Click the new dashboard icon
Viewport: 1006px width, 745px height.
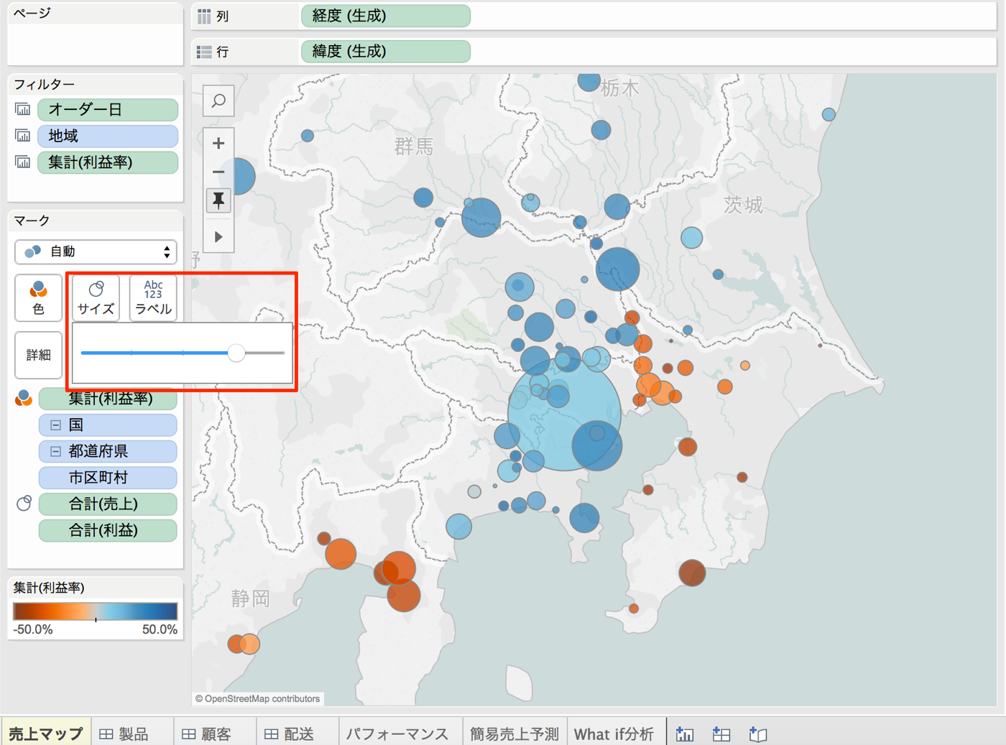click(x=721, y=734)
